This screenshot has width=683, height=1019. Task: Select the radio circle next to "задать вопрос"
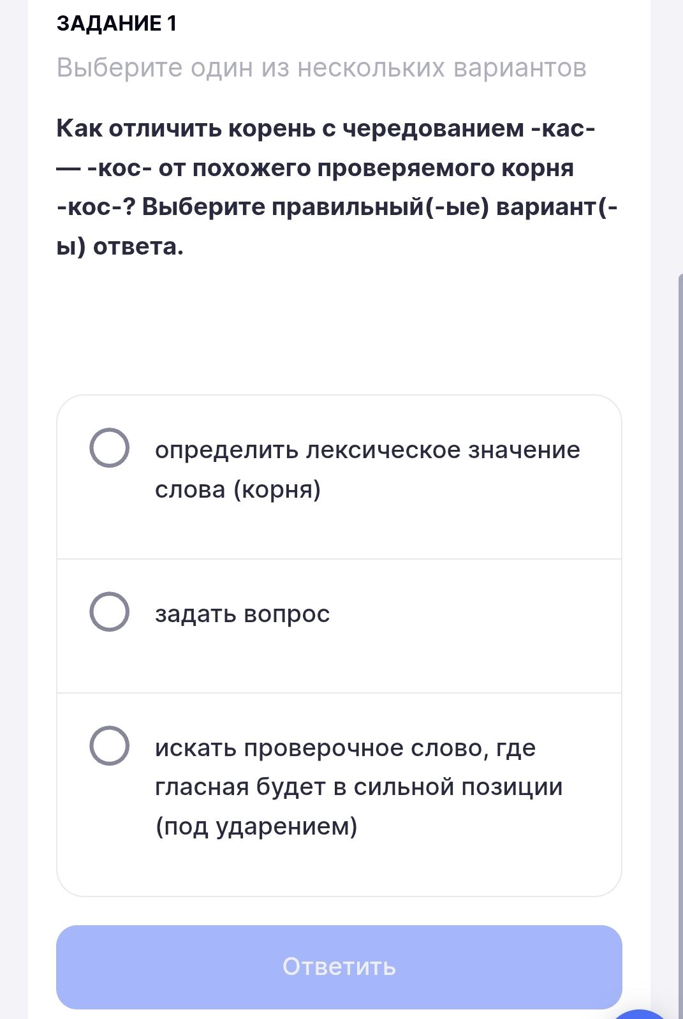(110, 612)
